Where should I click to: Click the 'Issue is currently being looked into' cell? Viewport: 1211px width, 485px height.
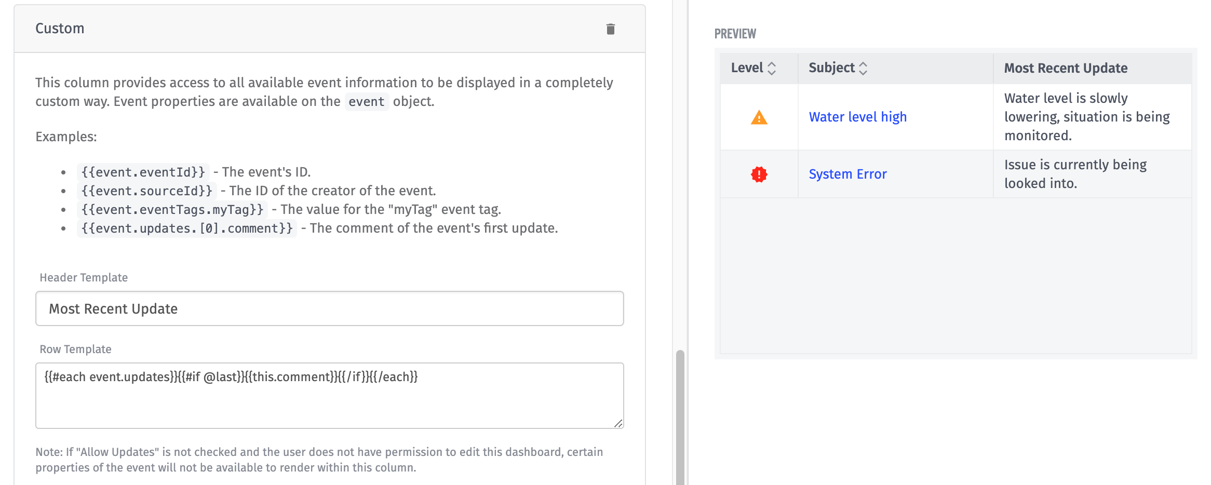(x=1075, y=174)
